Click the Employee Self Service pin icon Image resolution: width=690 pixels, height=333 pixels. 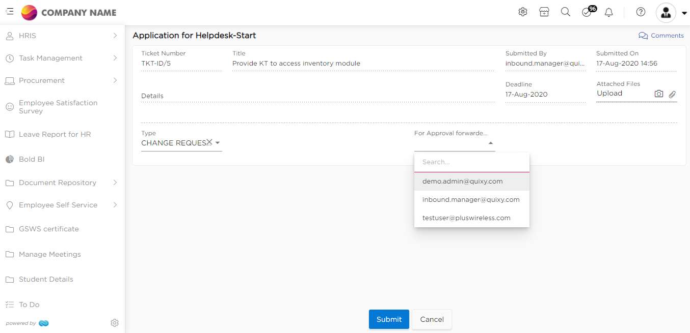[x=9, y=205]
